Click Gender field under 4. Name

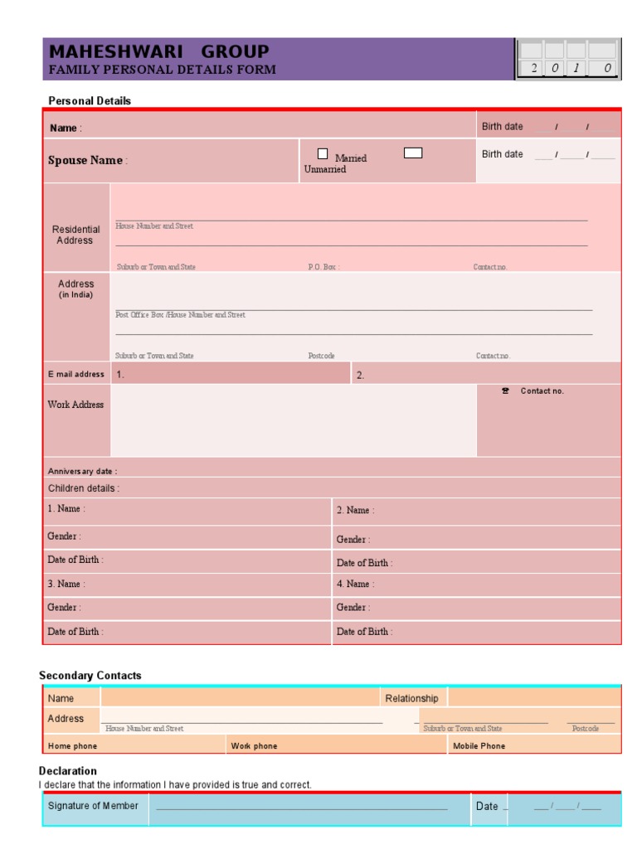pos(477,609)
